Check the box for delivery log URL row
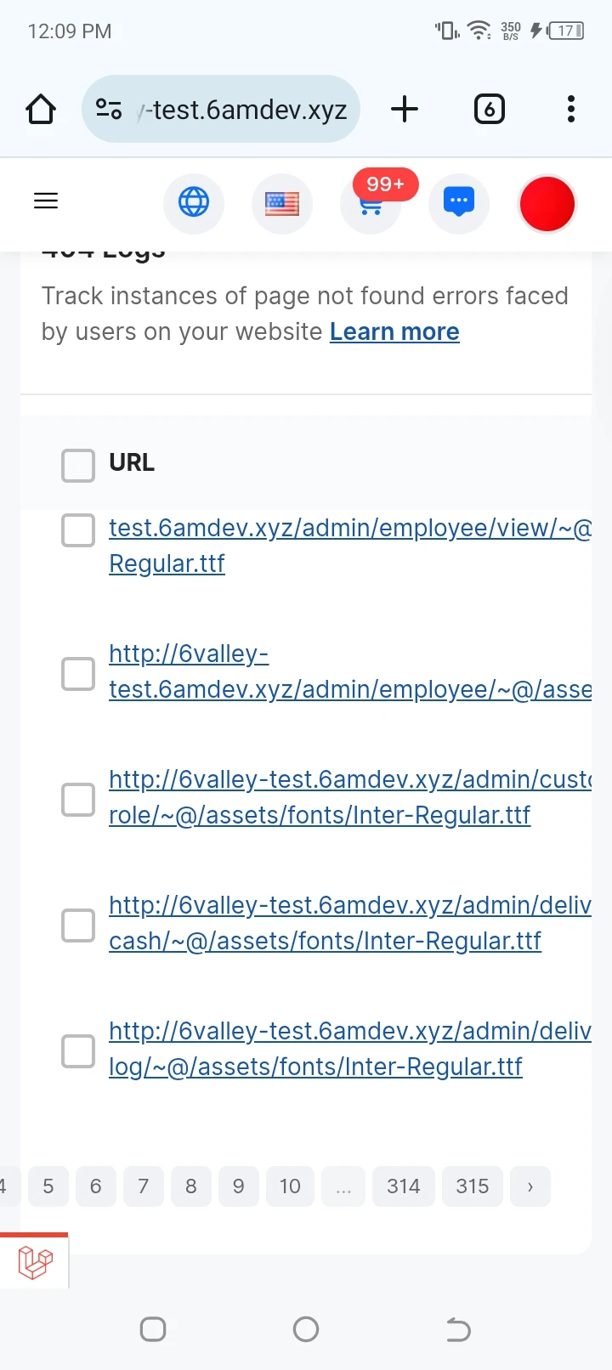 pos(78,1050)
